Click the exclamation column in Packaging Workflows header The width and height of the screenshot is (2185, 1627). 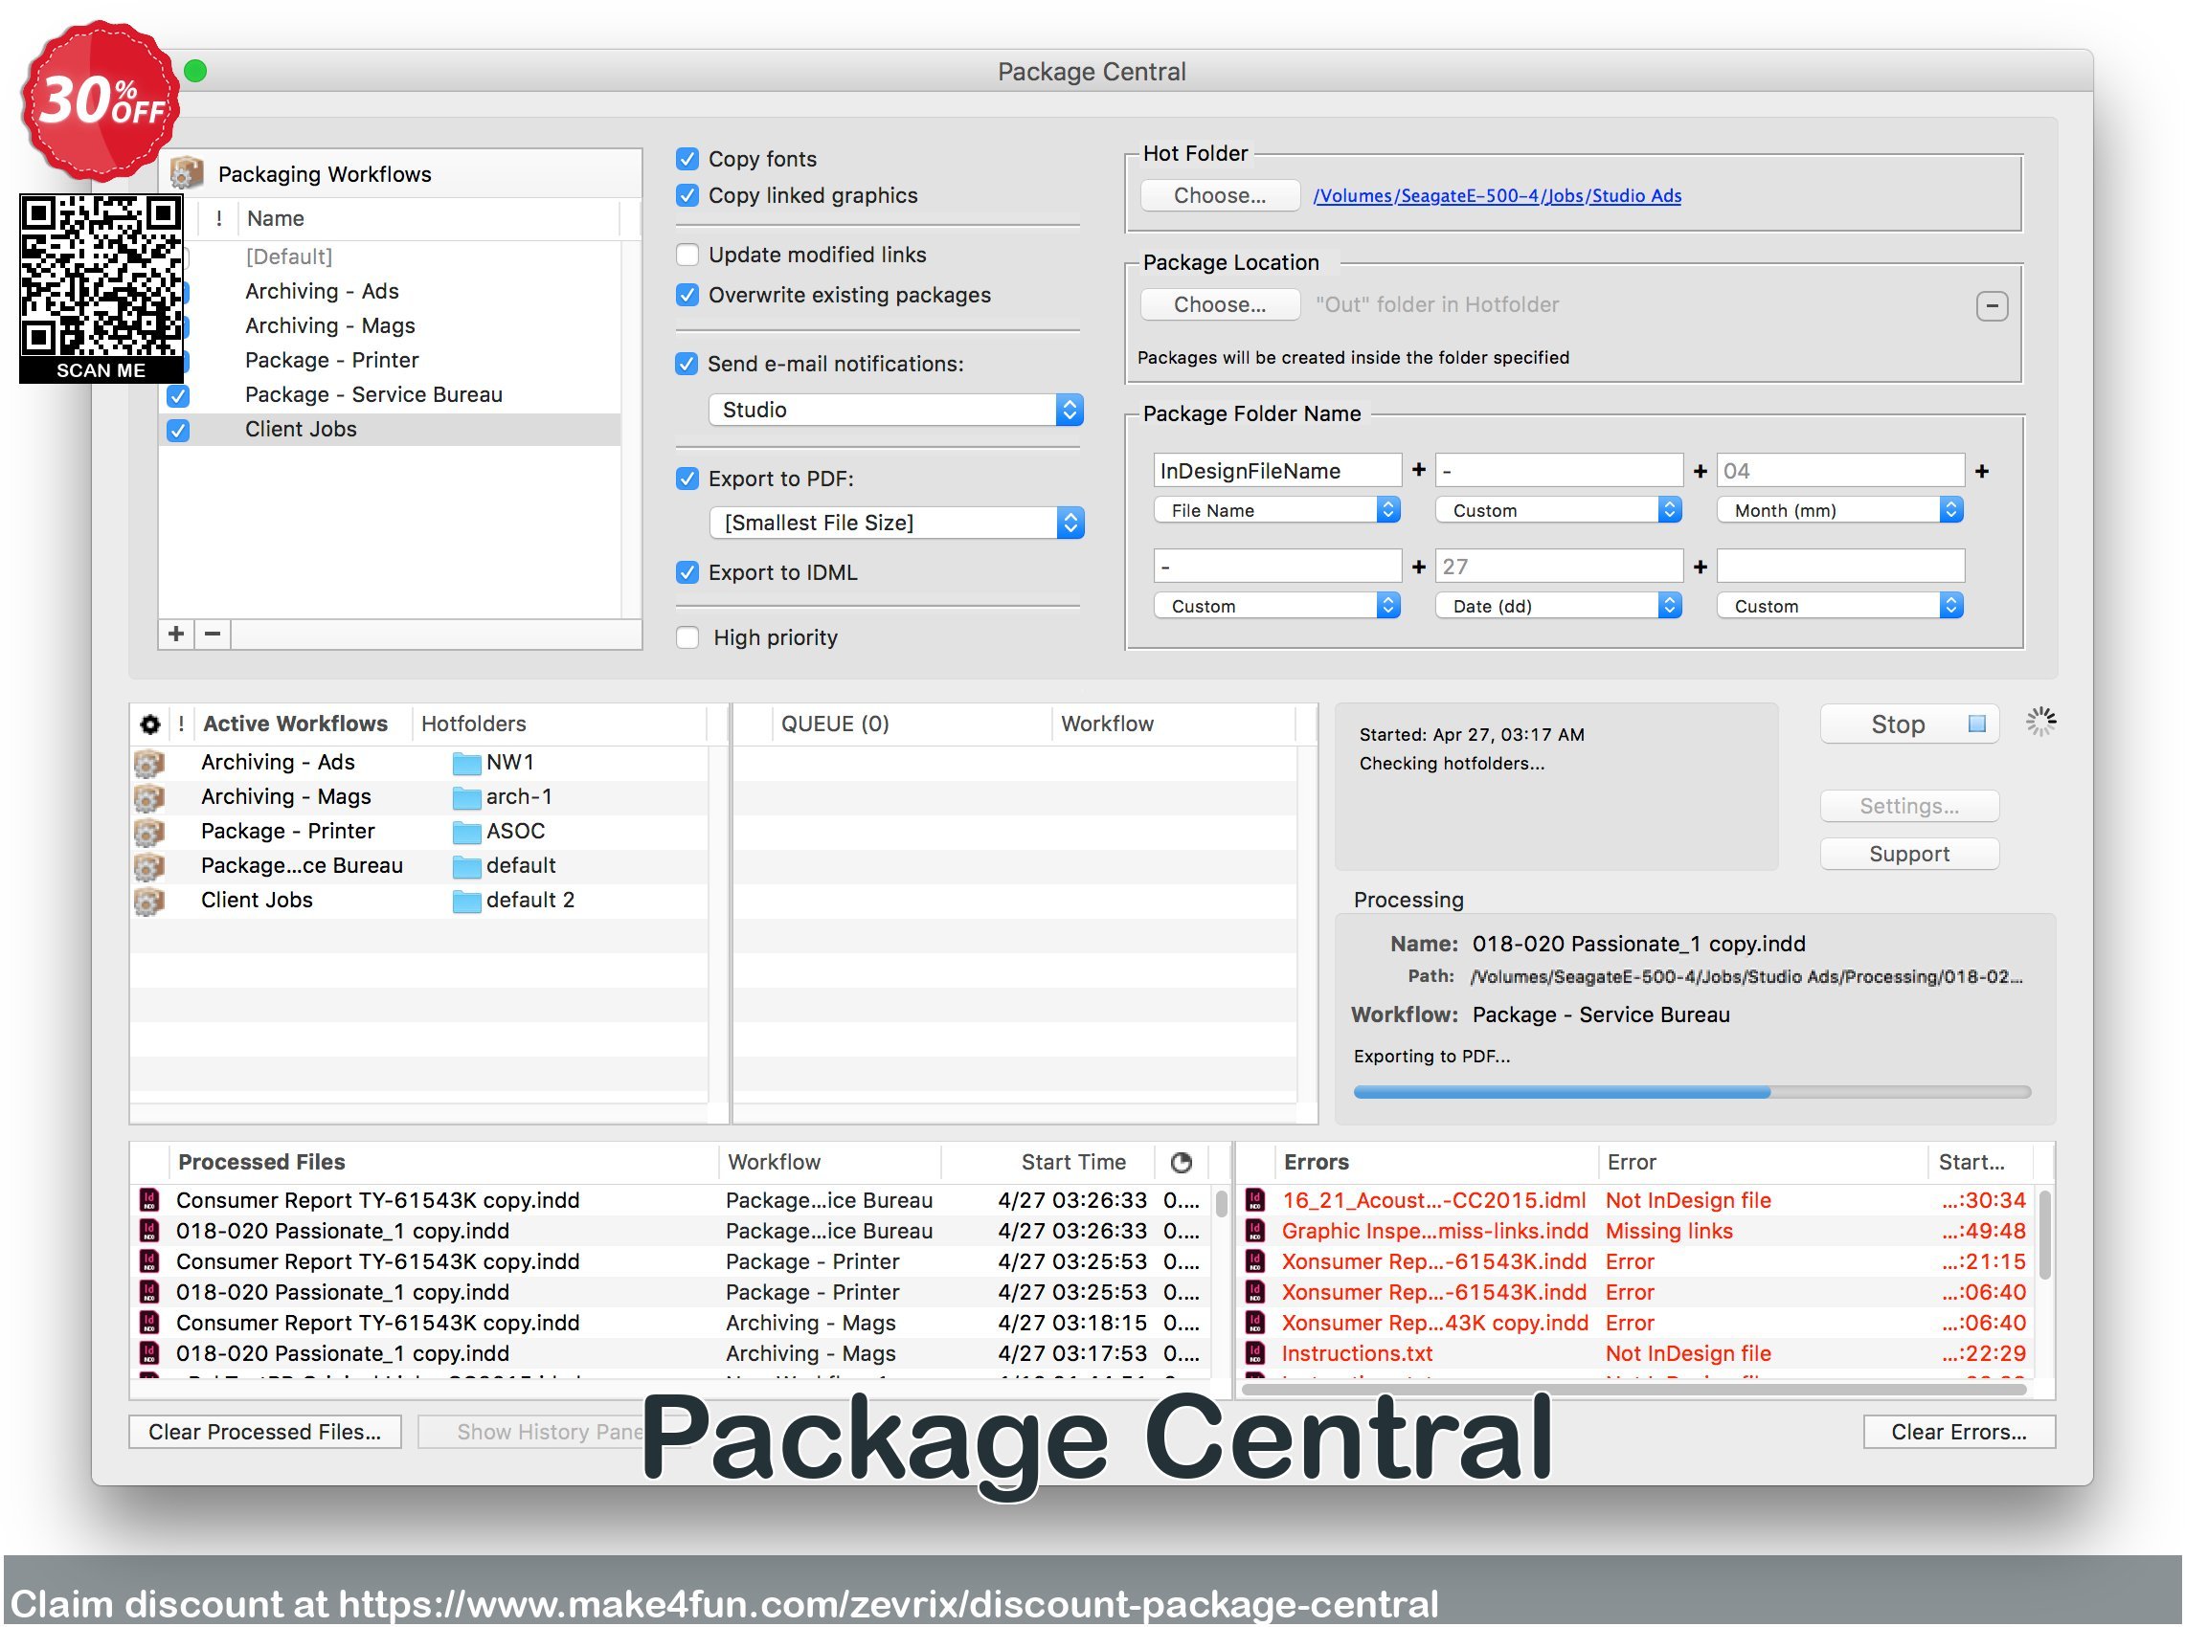tap(218, 218)
